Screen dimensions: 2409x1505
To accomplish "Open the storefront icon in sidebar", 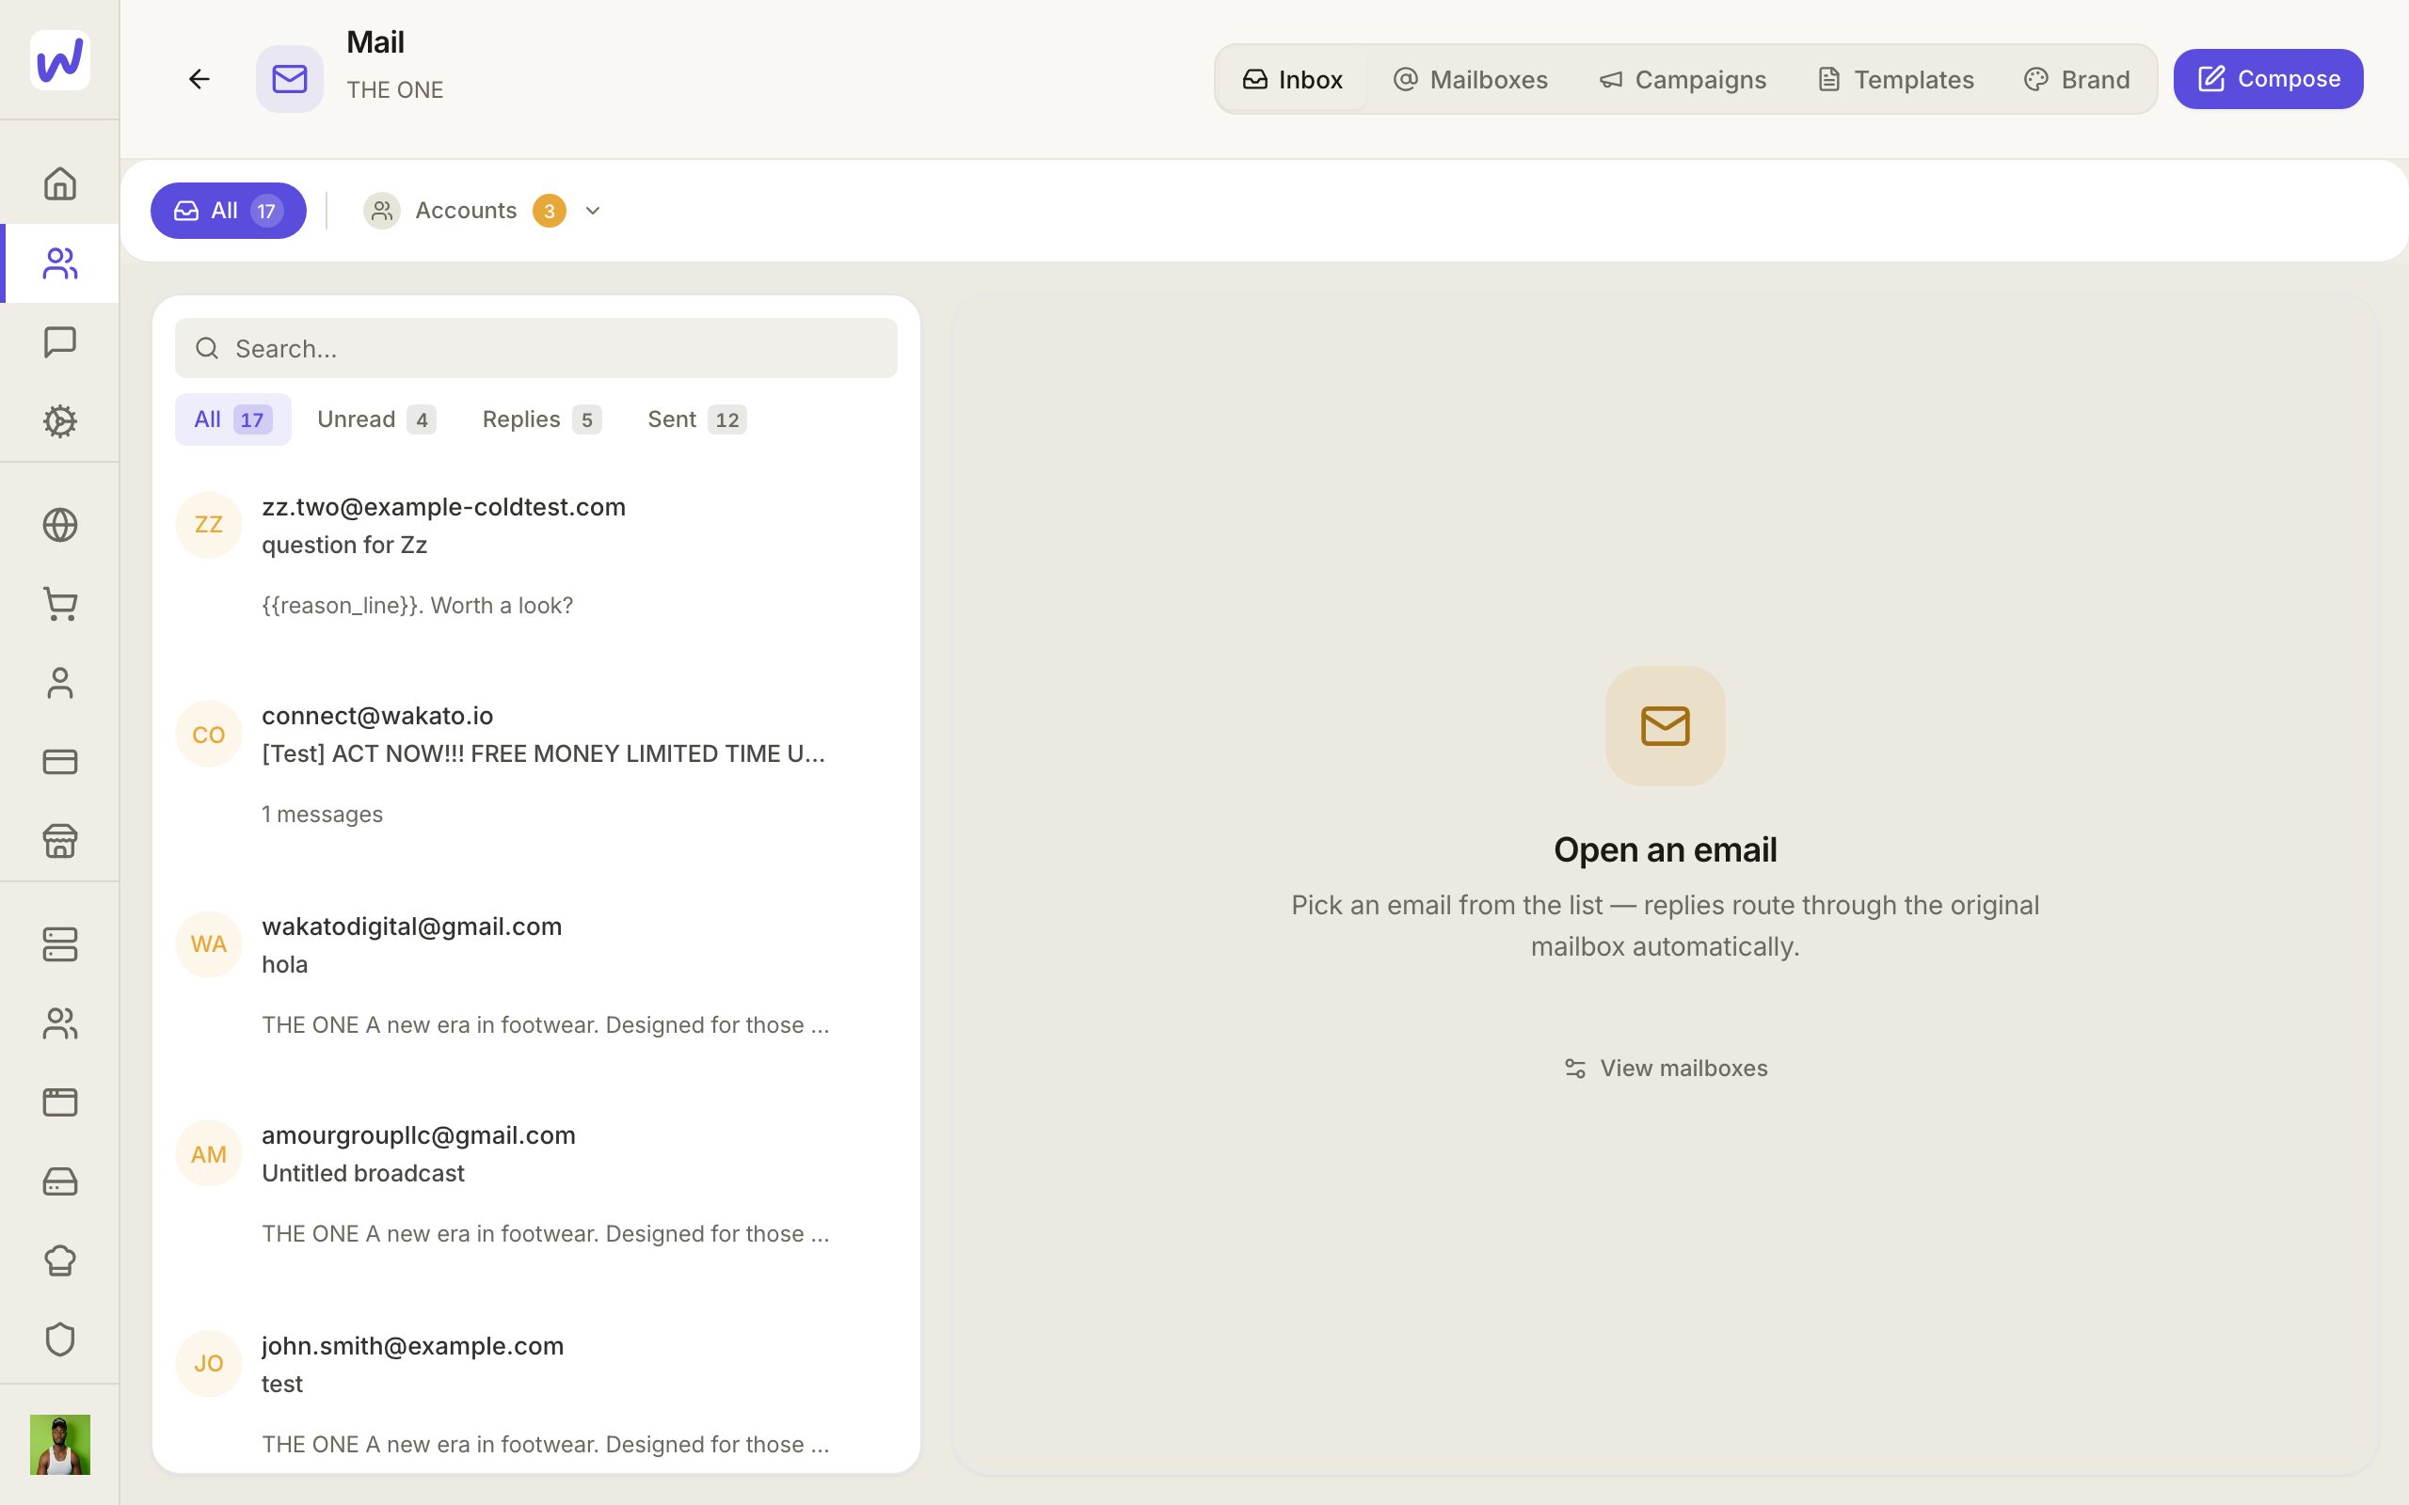I will click(x=59, y=841).
